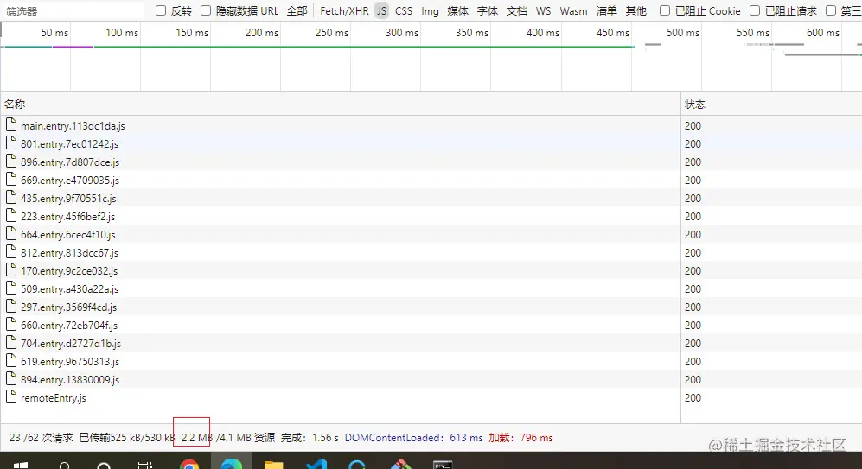Select request 170.entry.9c2ce032.js
The height and width of the screenshot is (469, 862).
(x=341, y=270)
